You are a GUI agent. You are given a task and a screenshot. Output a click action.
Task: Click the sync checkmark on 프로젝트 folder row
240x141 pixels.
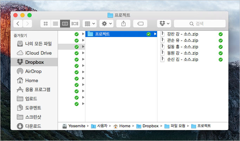coord(149,34)
